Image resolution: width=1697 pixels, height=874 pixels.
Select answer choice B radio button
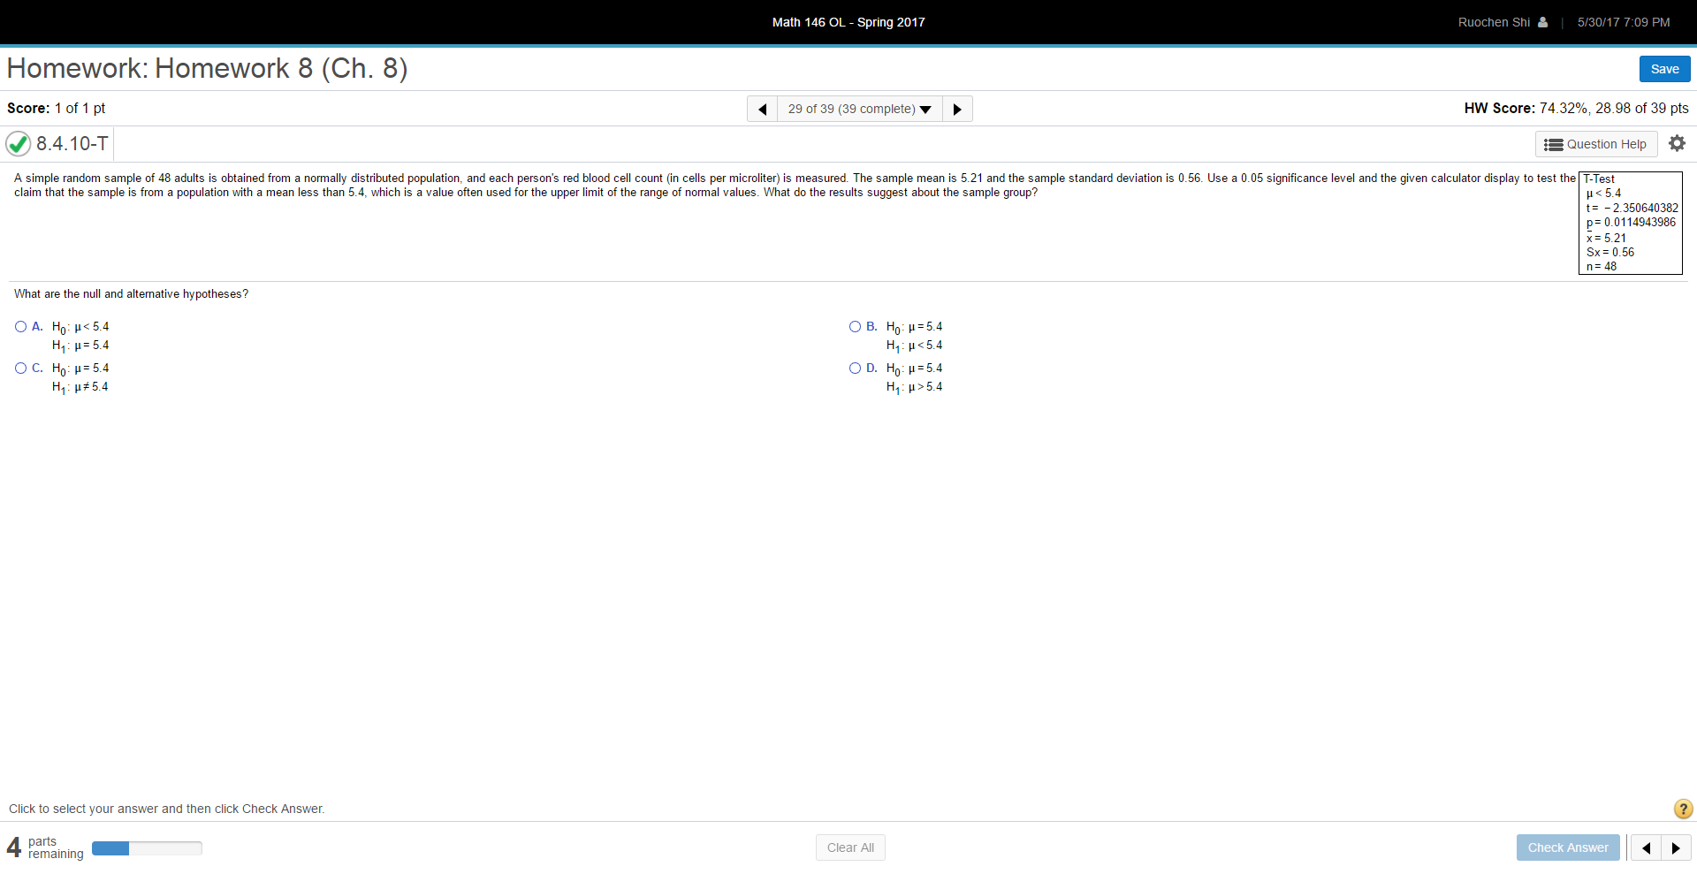click(854, 326)
